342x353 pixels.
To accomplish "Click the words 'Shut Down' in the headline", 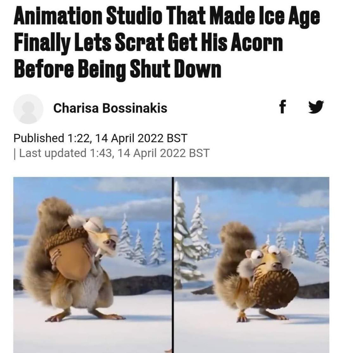I will click(x=175, y=69).
